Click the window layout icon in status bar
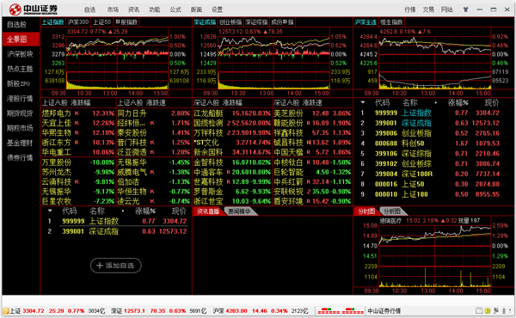This screenshot has width=516, height=318. pos(479,310)
